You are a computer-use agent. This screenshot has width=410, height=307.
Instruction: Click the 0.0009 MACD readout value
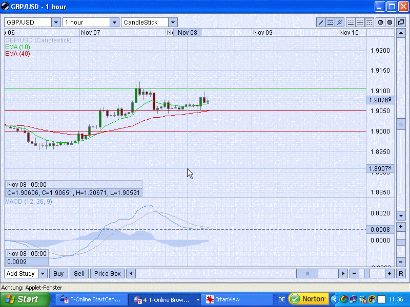point(27,262)
